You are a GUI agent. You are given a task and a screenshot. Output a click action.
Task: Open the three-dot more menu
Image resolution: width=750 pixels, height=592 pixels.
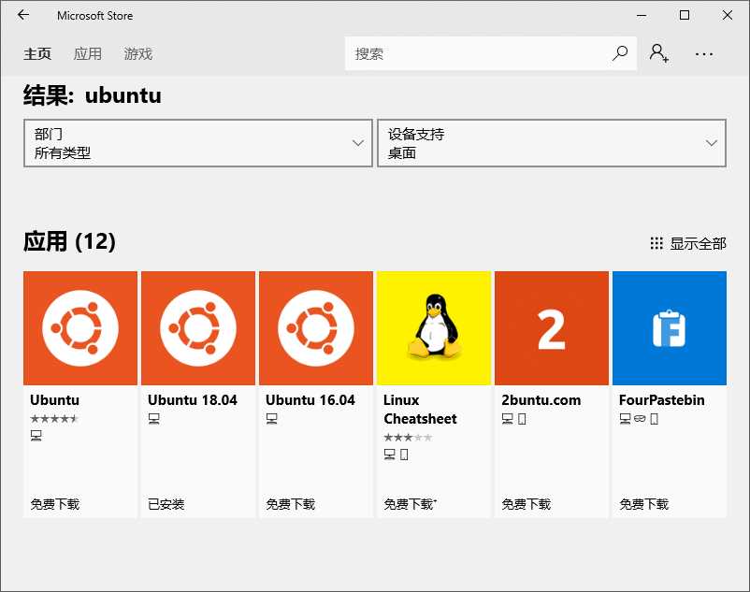tap(703, 54)
